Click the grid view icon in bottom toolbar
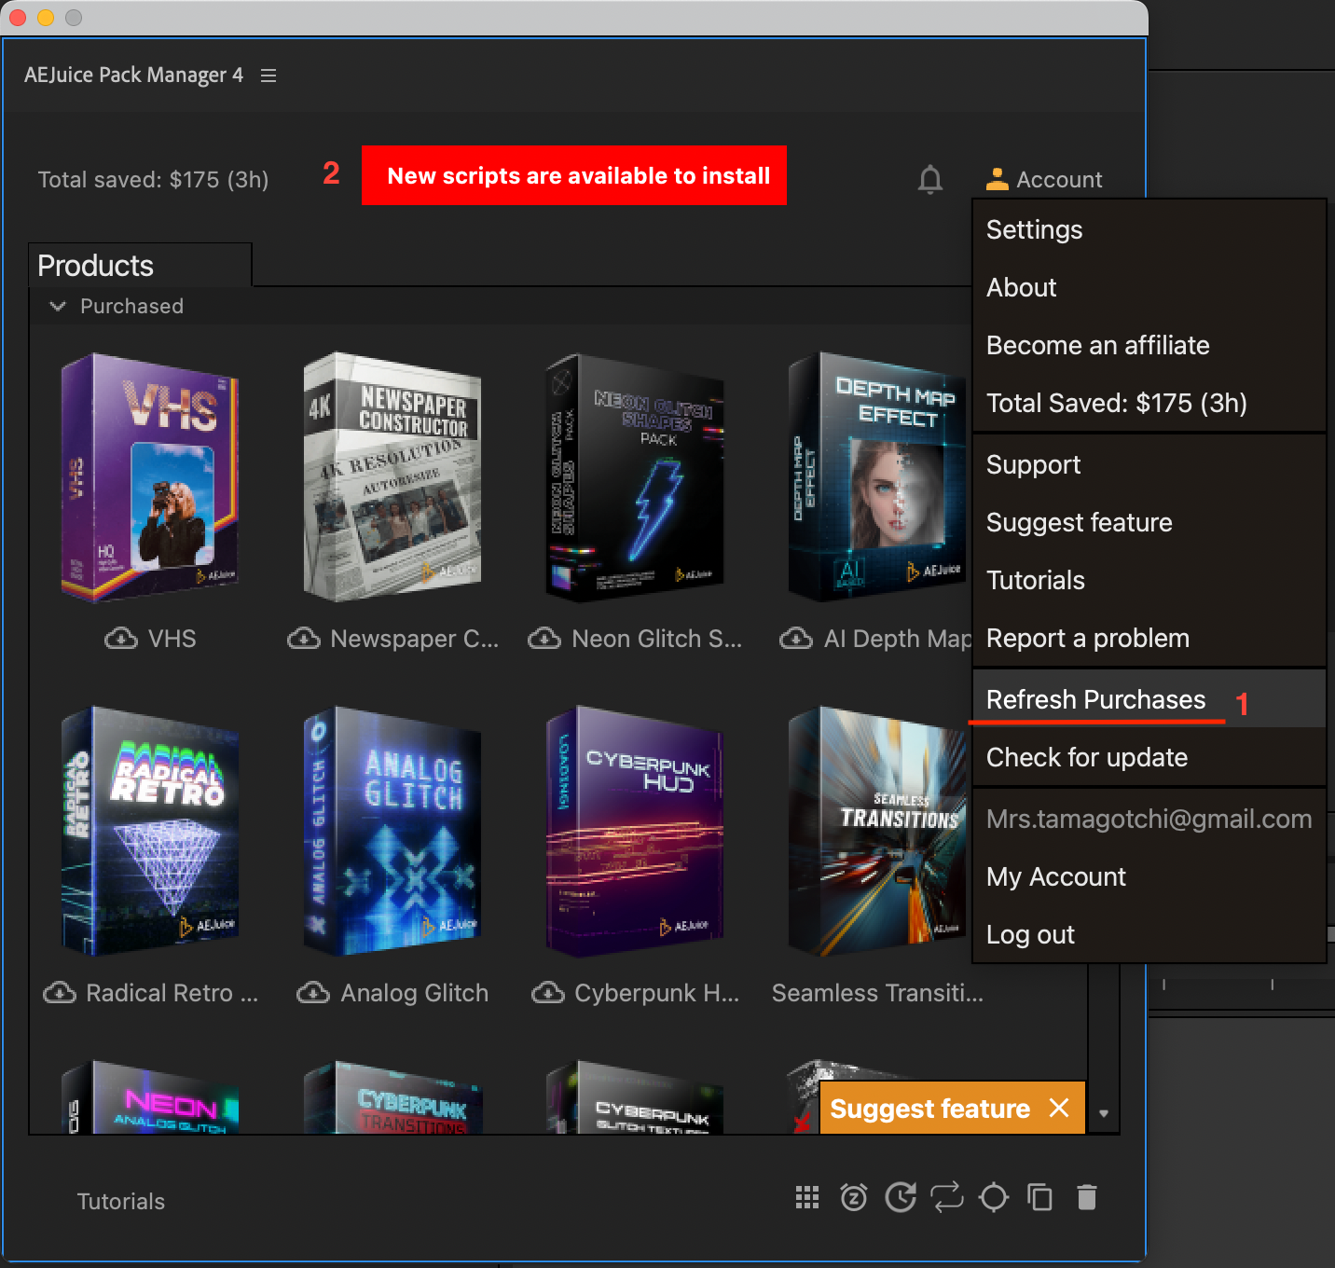The height and width of the screenshot is (1268, 1335). tap(807, 1197)
